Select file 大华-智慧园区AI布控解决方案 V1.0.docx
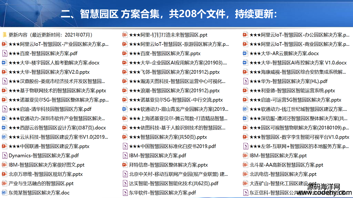 tap(295, 63)
